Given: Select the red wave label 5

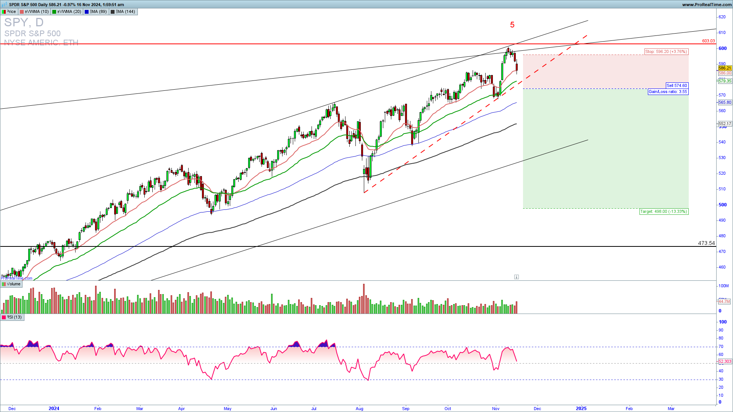Looking at the screenshot, I should point(512,25).
